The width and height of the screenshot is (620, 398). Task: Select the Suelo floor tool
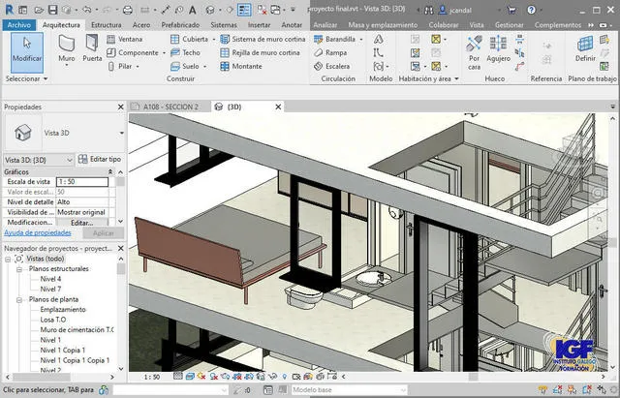[x=185, y=66]
